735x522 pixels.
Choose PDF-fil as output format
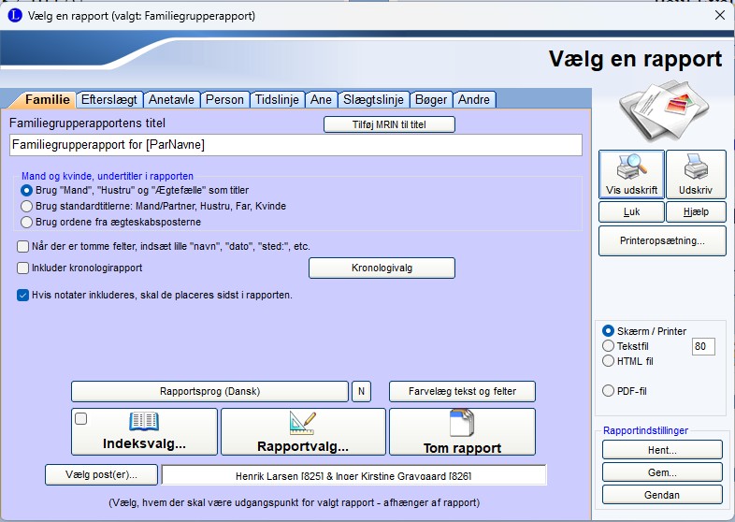[609, 390]
